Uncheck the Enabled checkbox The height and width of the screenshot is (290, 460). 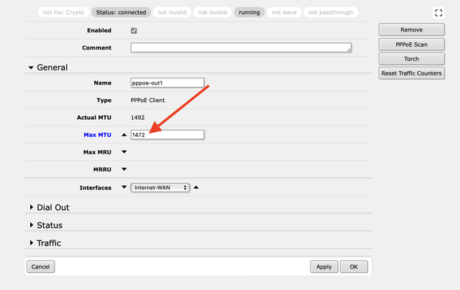pos(134,30)
